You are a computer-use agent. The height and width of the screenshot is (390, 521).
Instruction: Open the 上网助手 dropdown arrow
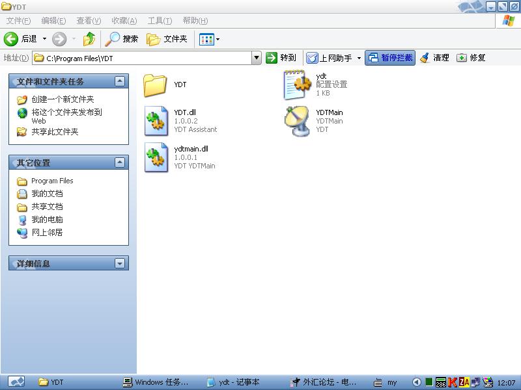(x=359, y=58)
